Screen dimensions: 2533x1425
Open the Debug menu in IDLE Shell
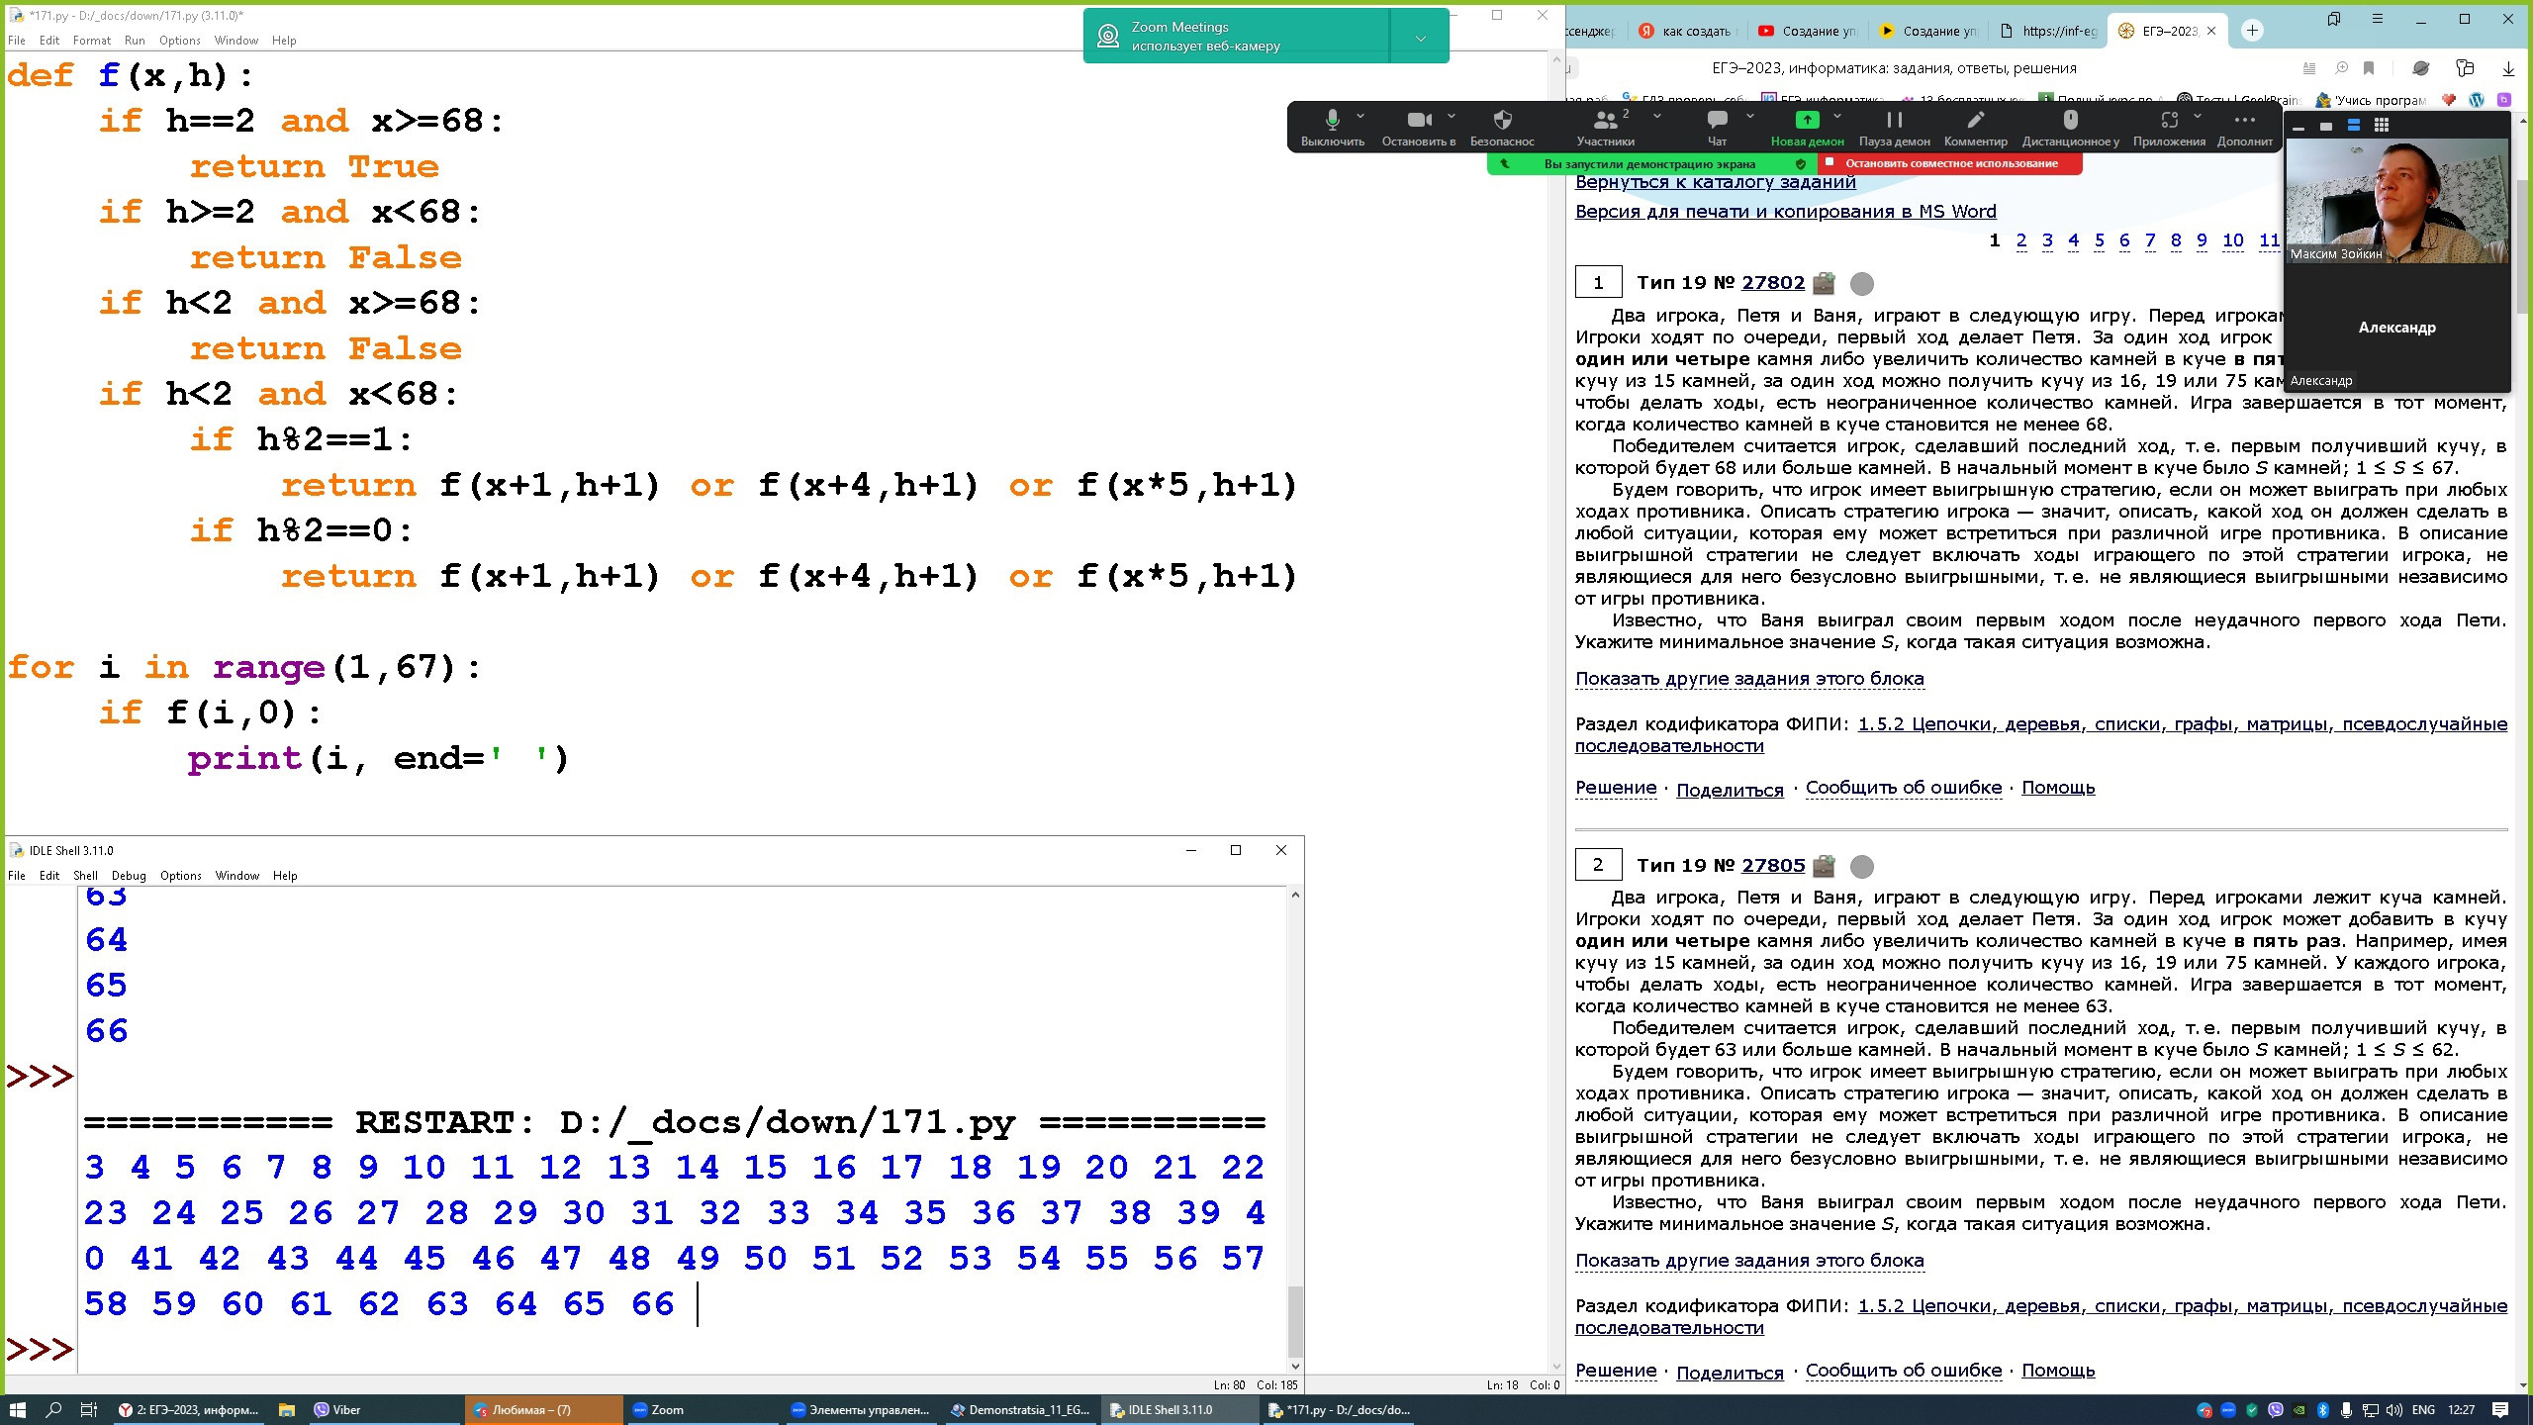click(129, 876)
